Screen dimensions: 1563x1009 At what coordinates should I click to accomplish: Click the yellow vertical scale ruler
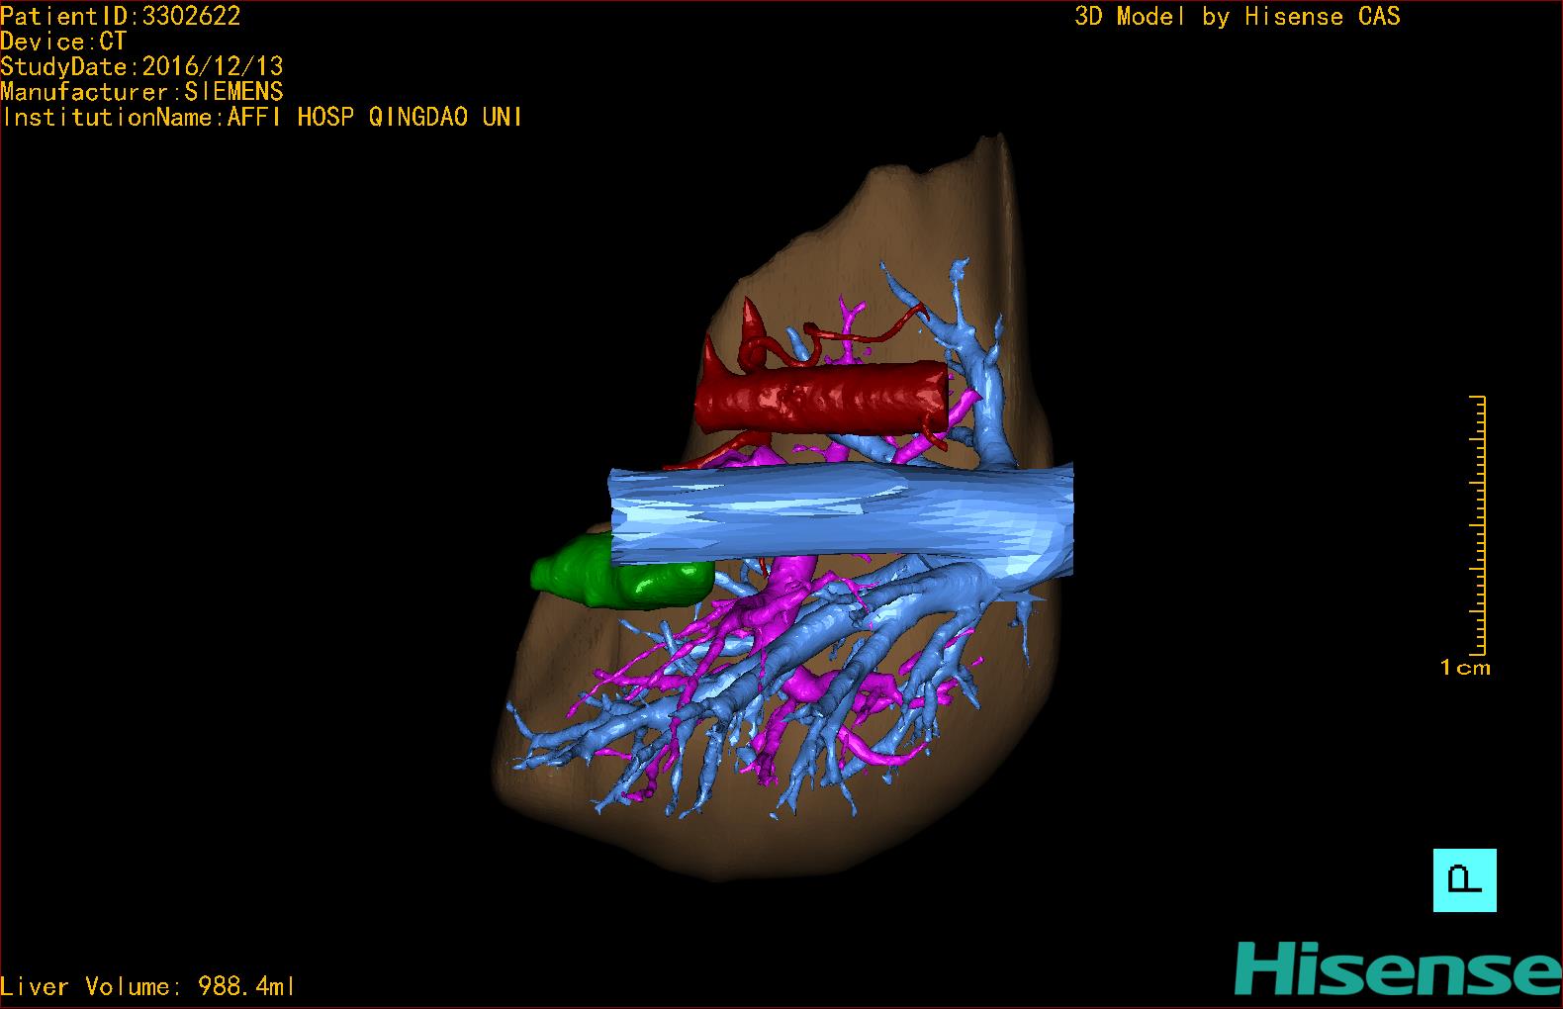(1478, 525)
